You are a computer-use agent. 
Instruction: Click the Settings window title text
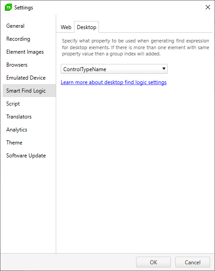[24, 8]
